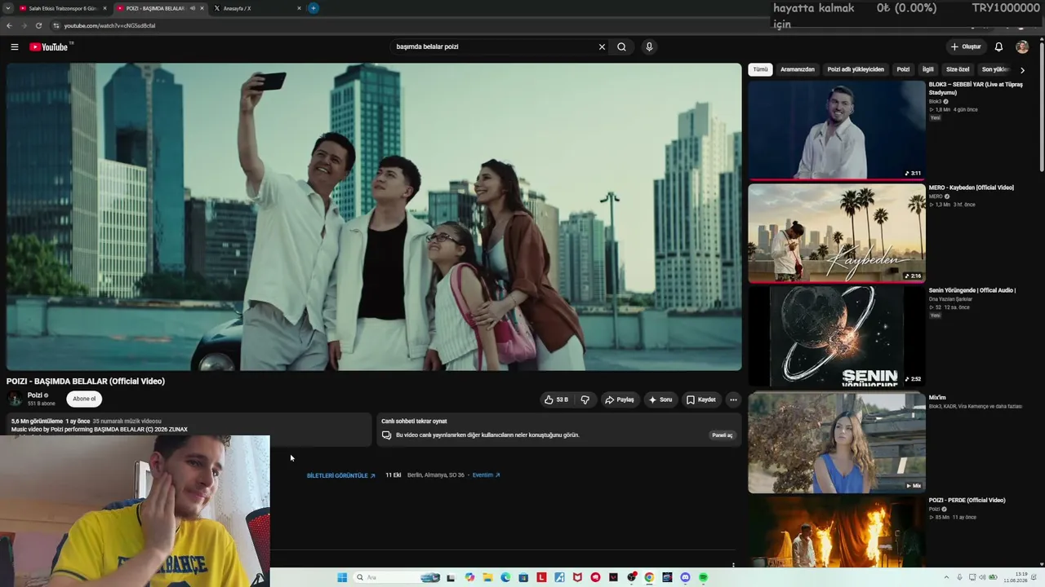This screenshot has height=587, width=1045.
Task: Go to the YouTube home logo
Action: tap(49, 47)
